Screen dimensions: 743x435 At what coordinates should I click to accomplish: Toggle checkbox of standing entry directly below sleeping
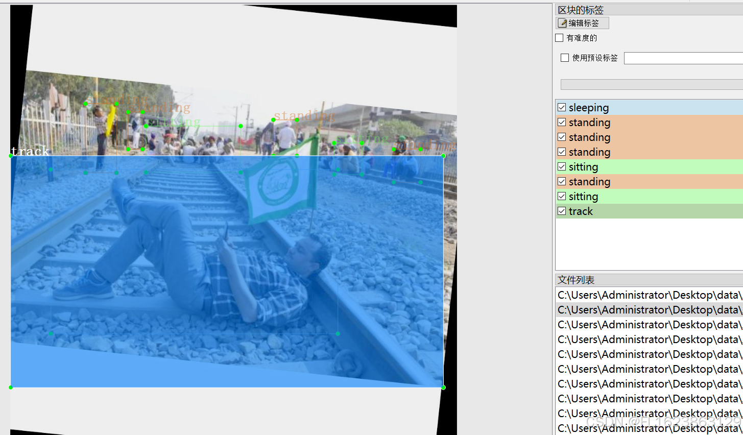[x=562, y=122]
